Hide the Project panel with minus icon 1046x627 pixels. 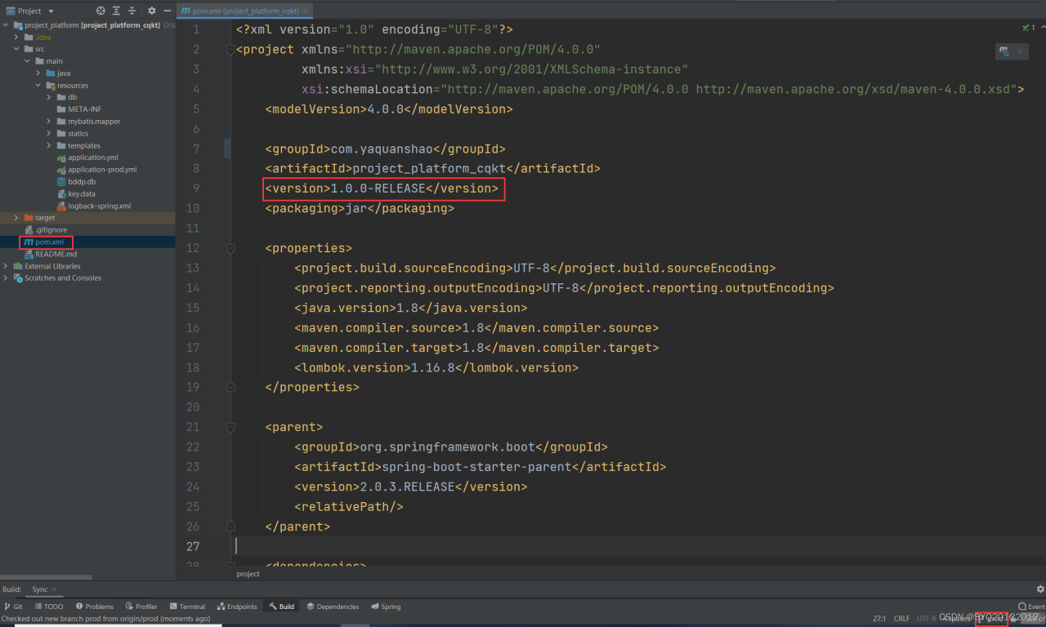(x=166, y=11)
